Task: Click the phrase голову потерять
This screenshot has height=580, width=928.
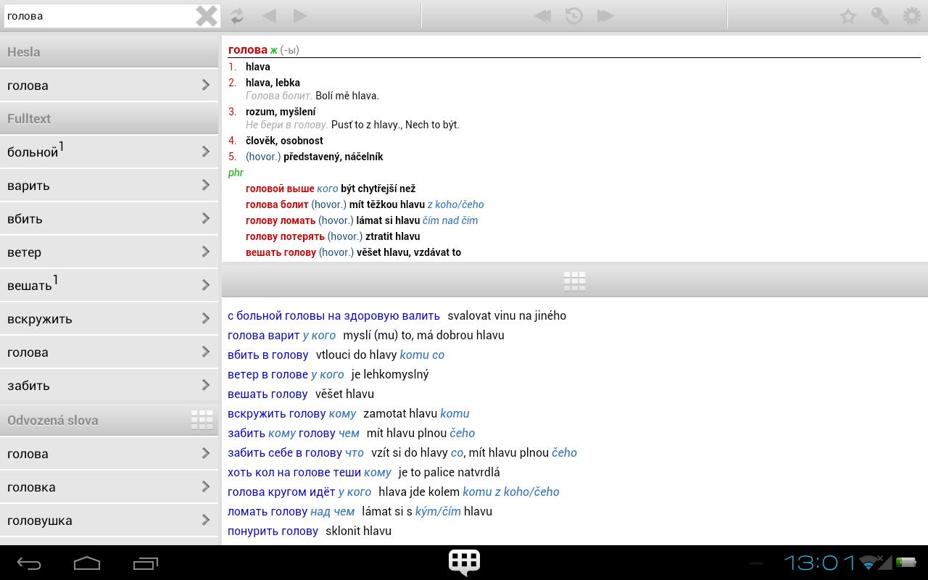Action: pos(285,236)
